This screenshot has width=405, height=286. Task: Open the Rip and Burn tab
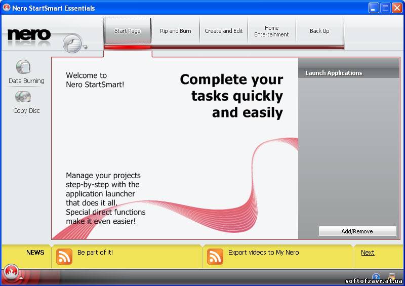click(175, 31)
